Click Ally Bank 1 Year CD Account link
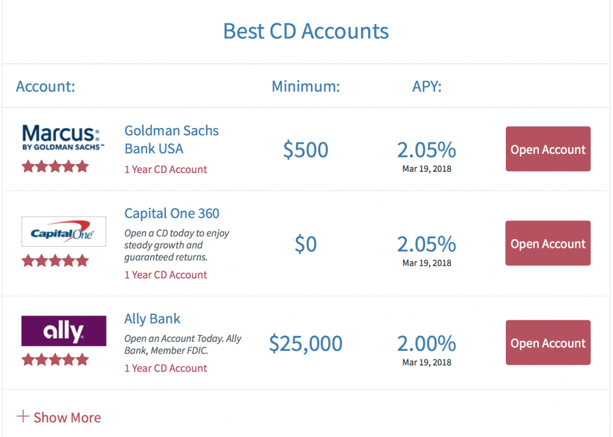 click(x=166, y=369)
